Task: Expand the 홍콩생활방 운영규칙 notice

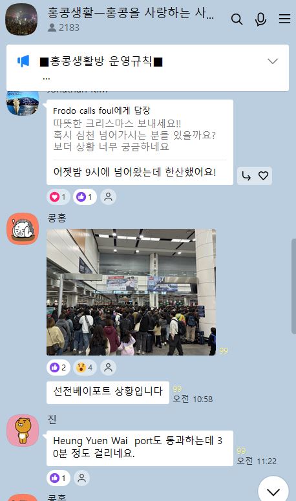Action: point(272,61)
